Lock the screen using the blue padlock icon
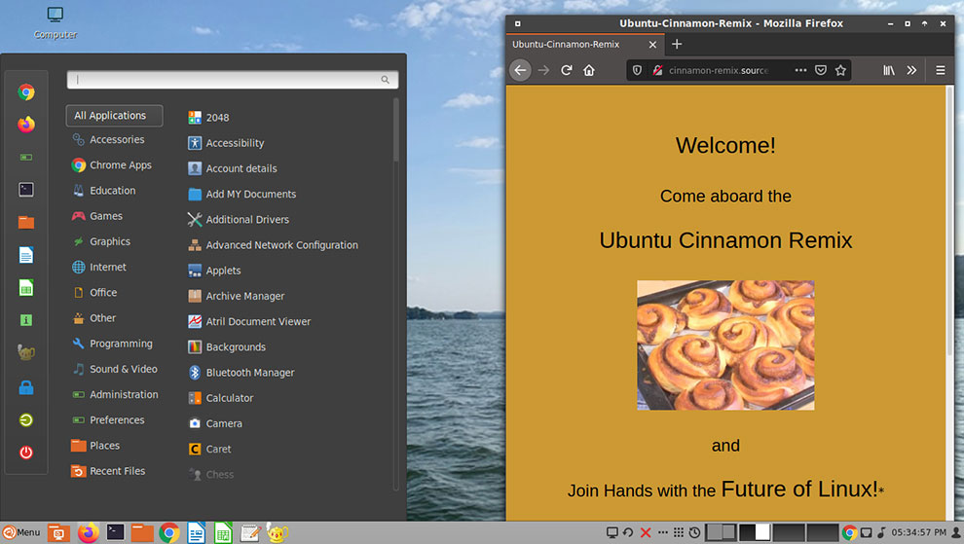Viewport: 964px width, 544px height. [26, 387]
